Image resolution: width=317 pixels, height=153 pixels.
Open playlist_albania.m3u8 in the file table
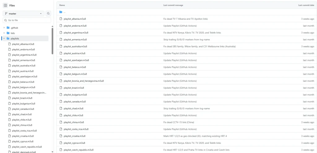click(75, 19)
